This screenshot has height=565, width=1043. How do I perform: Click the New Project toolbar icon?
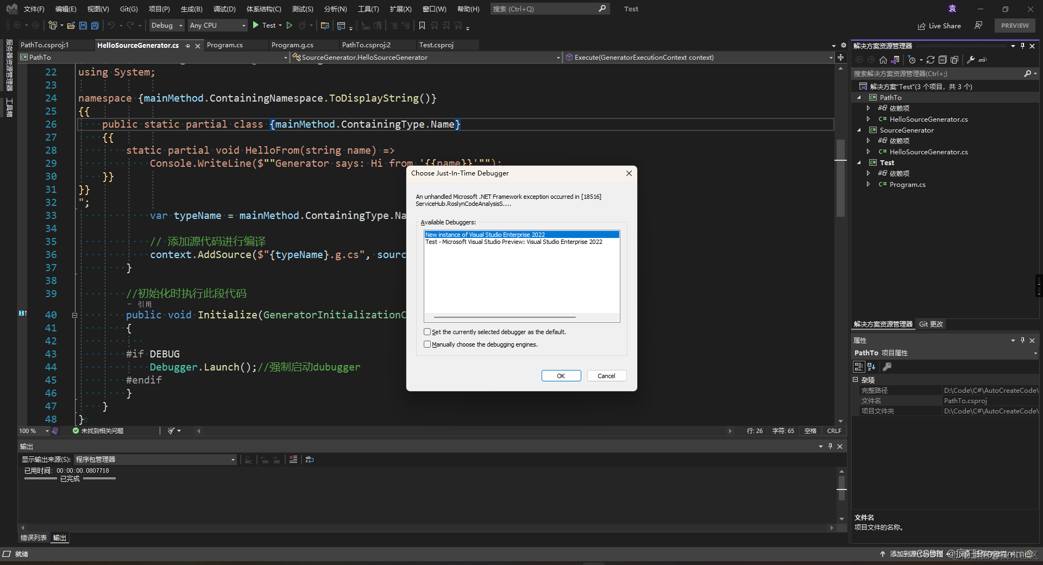53,26
